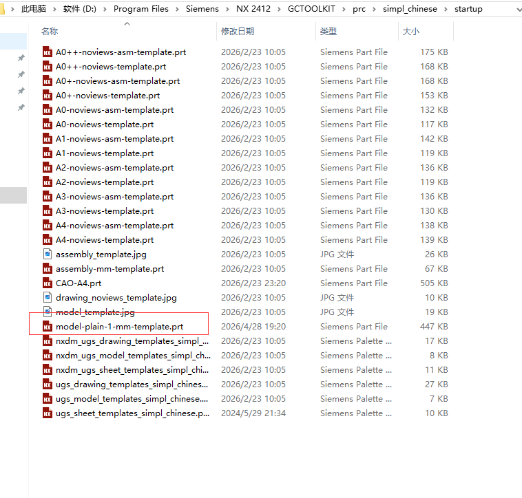The image size is (522, 498).
Task: Go to prc breadcrumb folder
Action: tap(359, 9)
